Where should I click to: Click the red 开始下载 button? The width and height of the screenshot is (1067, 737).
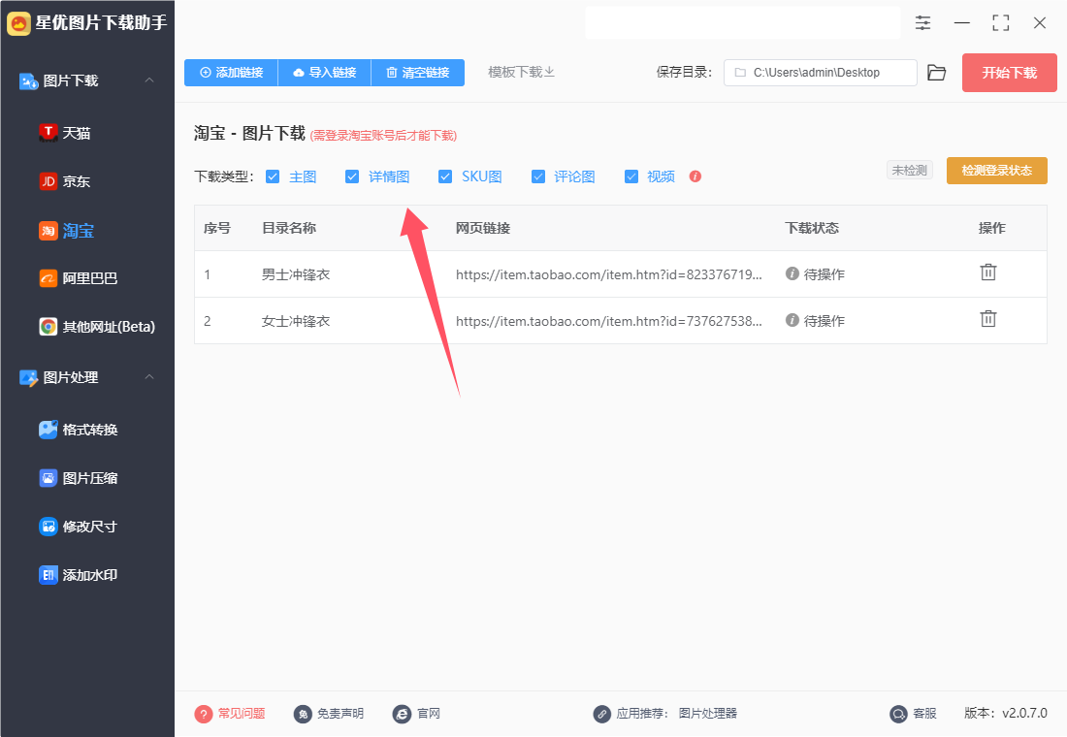[1009, 73]
